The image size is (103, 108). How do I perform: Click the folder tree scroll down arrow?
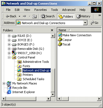pyautogui.click(x=53, y=94)
